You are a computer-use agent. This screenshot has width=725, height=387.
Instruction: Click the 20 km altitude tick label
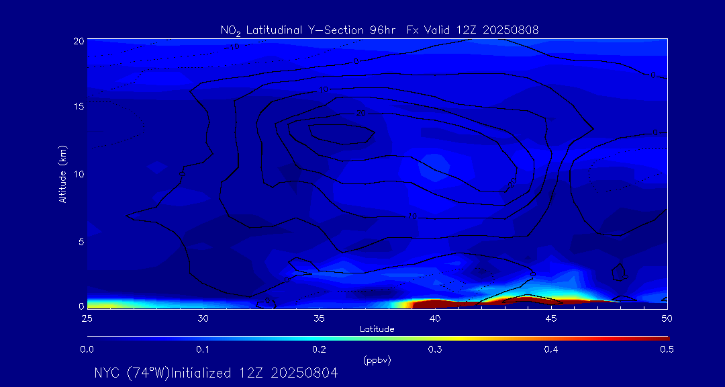click(77, 40)
